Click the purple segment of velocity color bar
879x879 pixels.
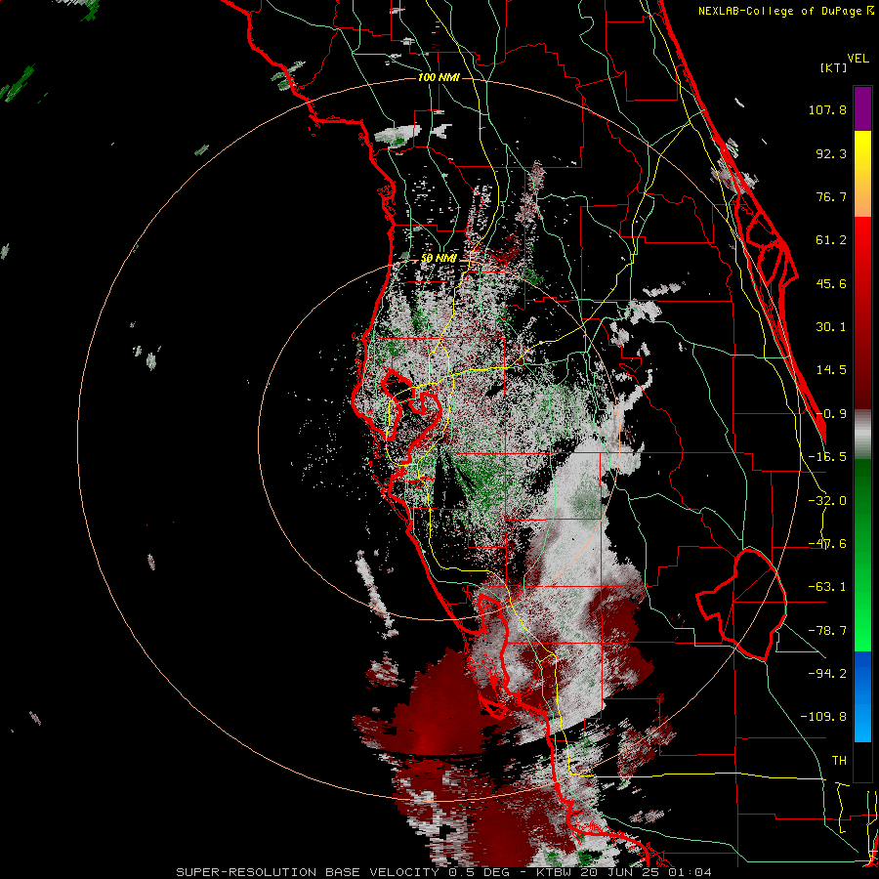[862, 108]
